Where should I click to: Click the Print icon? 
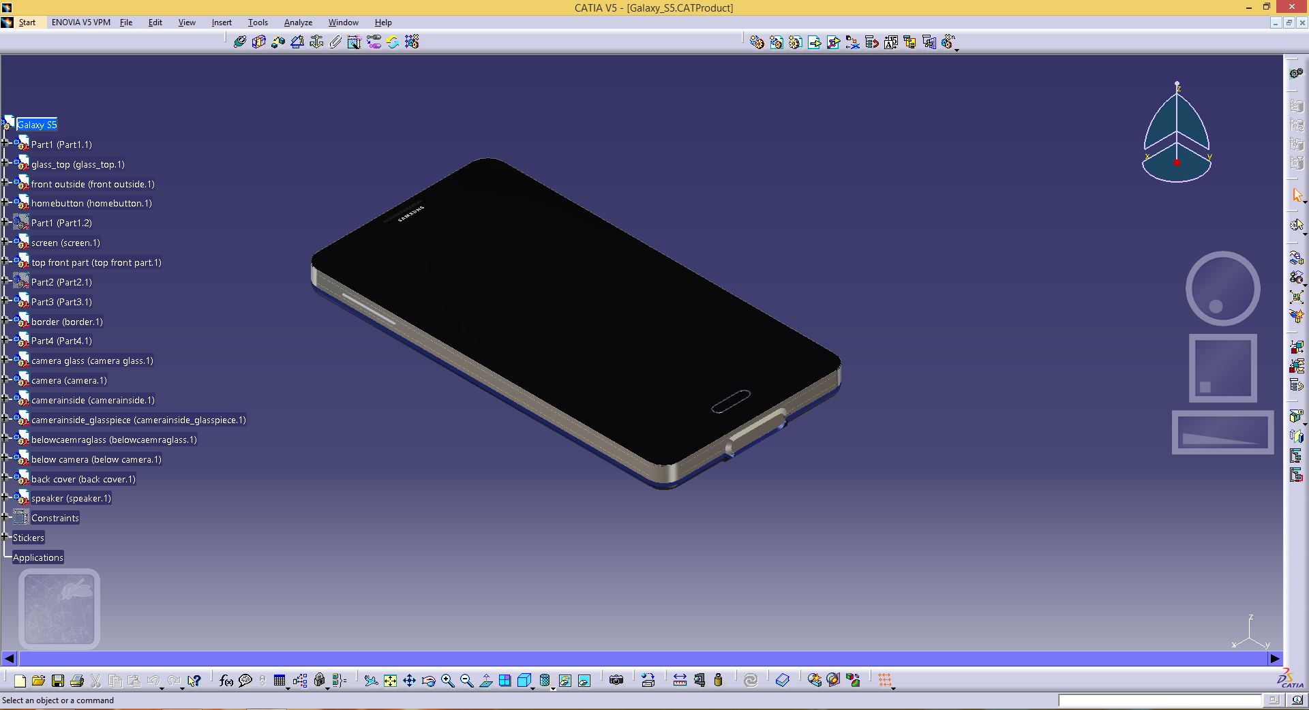point(77,680)
